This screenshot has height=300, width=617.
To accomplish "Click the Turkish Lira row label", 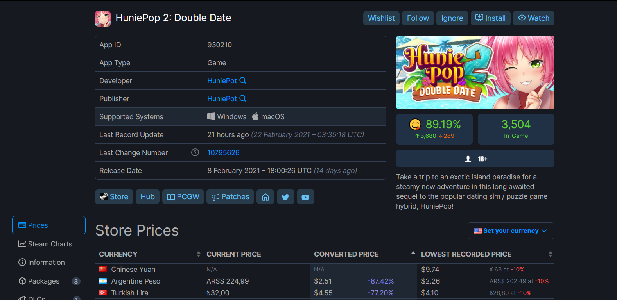I will (x=130, y=293).
